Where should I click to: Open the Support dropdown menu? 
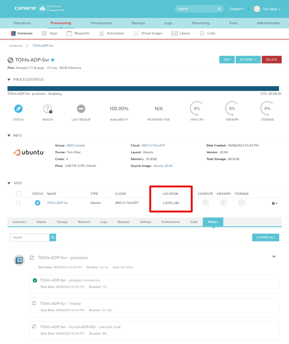pos(236,9)
